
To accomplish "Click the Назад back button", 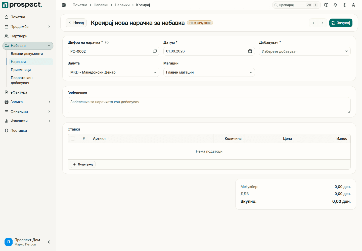I will tap(76, 23).
